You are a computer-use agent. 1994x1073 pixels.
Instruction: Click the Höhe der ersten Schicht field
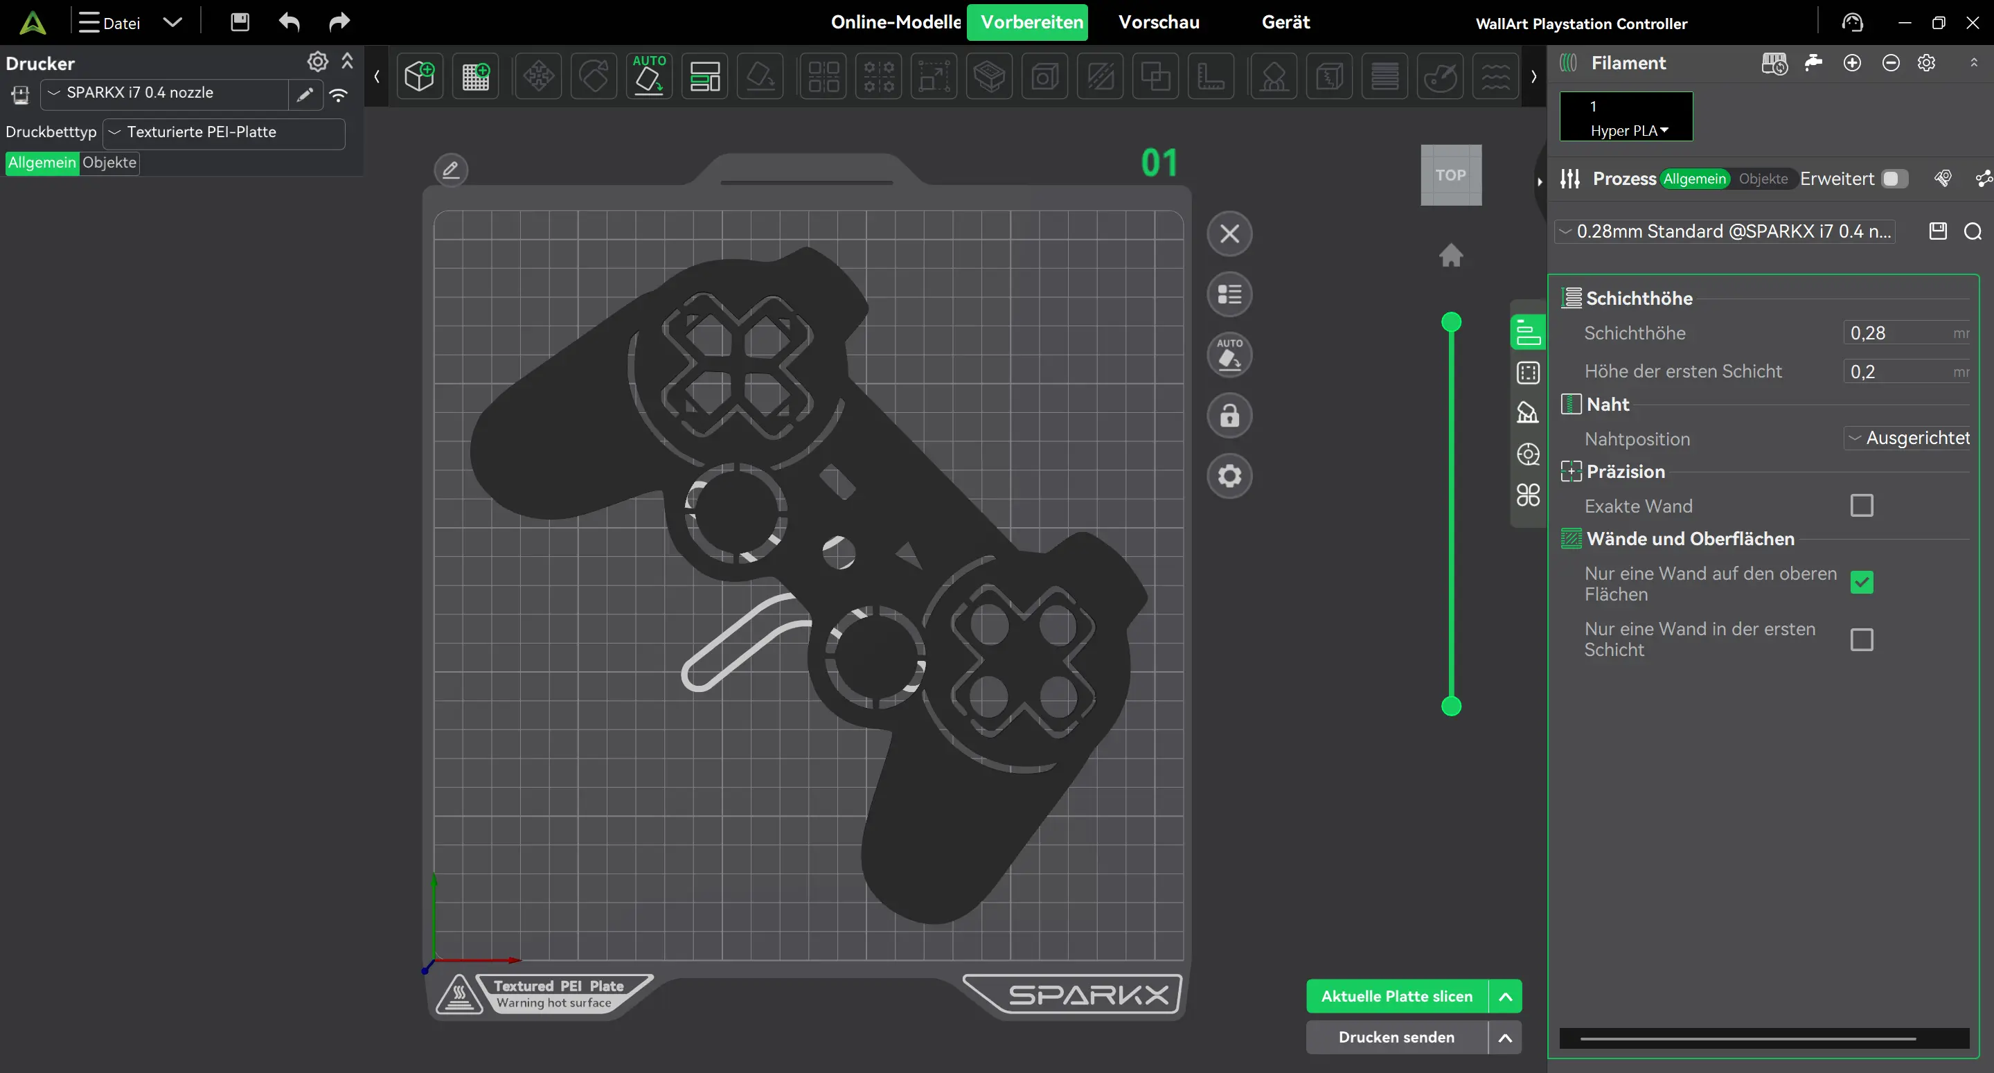pos(1907,371)
